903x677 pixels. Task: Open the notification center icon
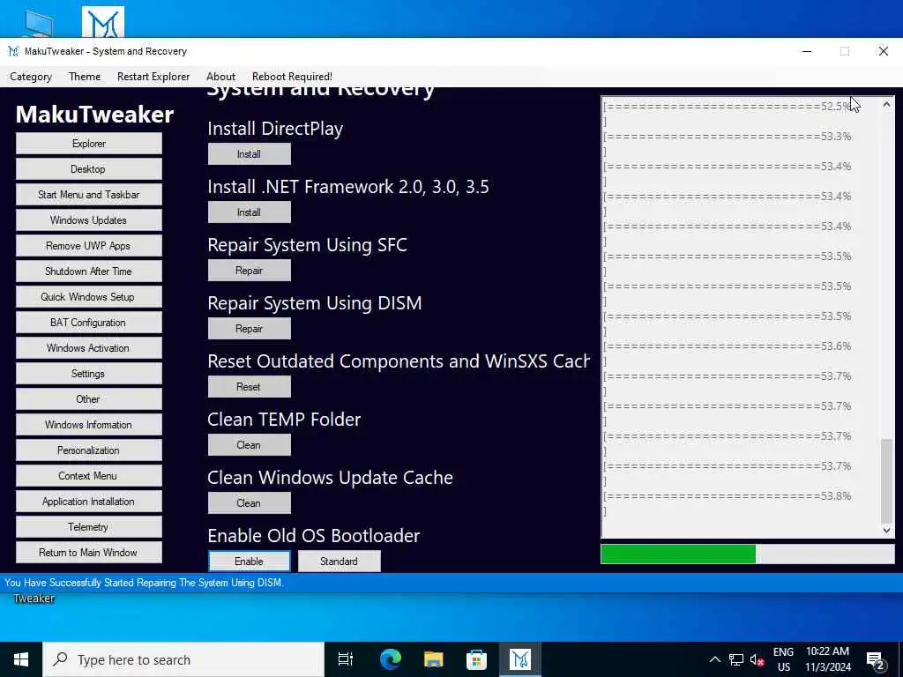(876, 659)
